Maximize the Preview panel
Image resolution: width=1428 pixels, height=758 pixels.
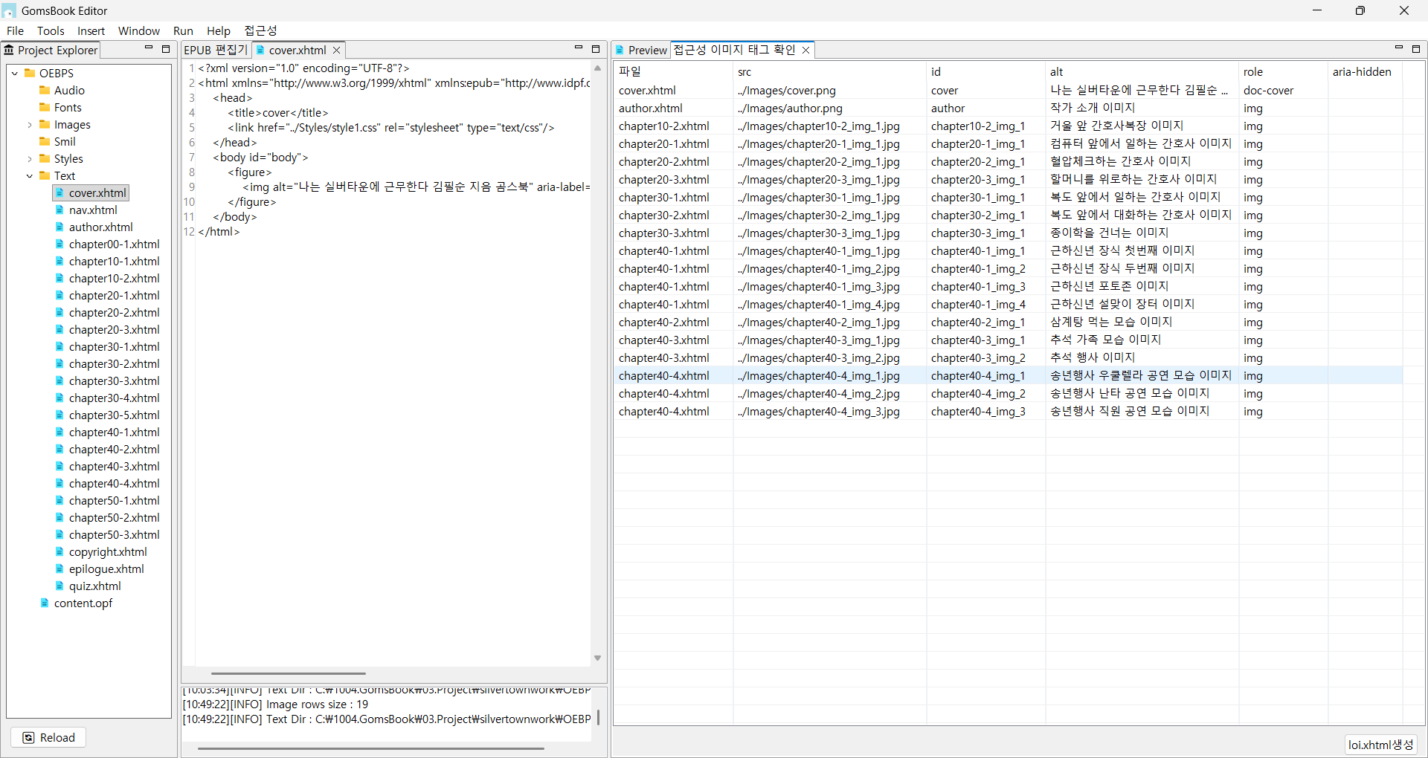[x=1416, y=49]
